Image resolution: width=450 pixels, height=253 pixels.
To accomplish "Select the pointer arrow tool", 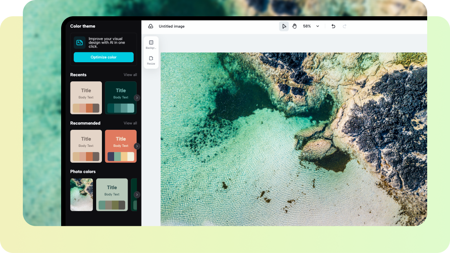I will [x=284, y=26].
